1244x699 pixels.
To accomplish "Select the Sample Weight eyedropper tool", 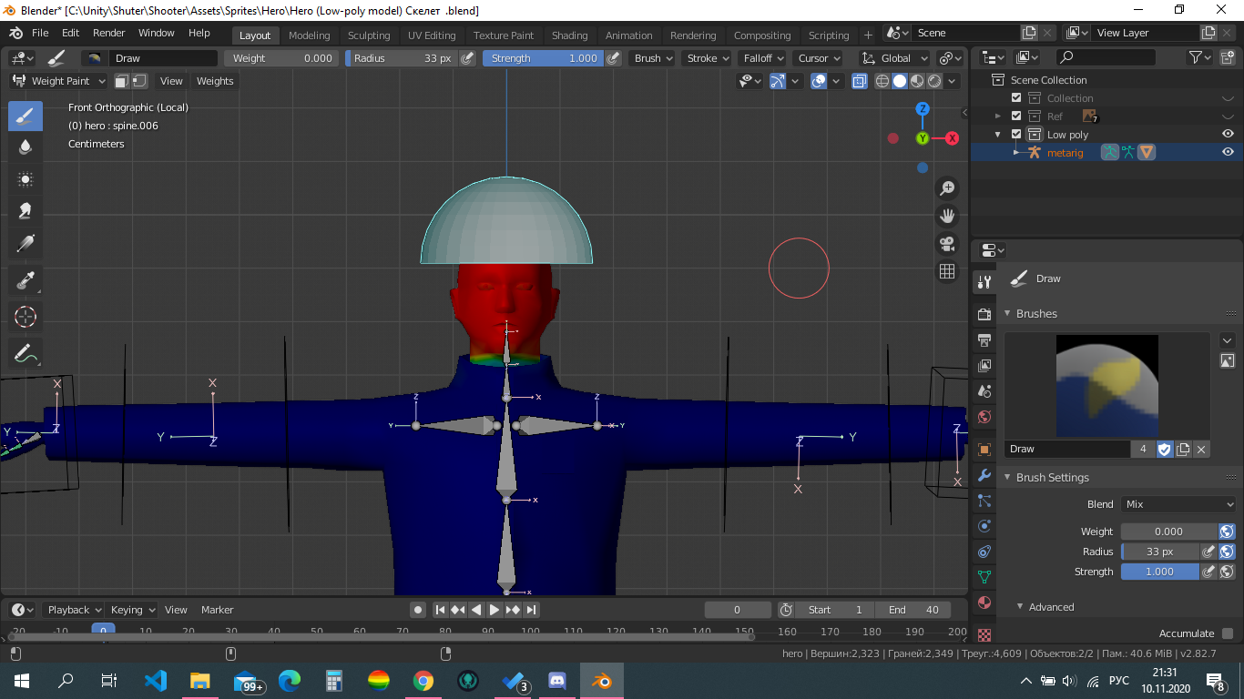I will coord(25,280).
